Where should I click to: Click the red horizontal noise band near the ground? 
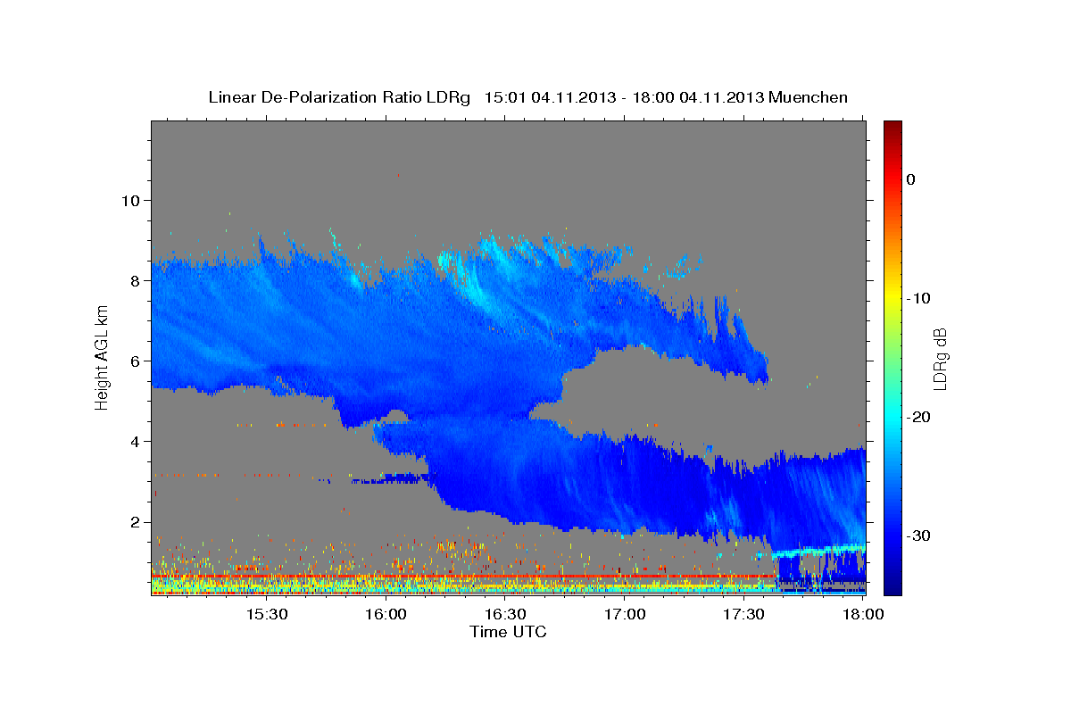(x=464, y=577)
